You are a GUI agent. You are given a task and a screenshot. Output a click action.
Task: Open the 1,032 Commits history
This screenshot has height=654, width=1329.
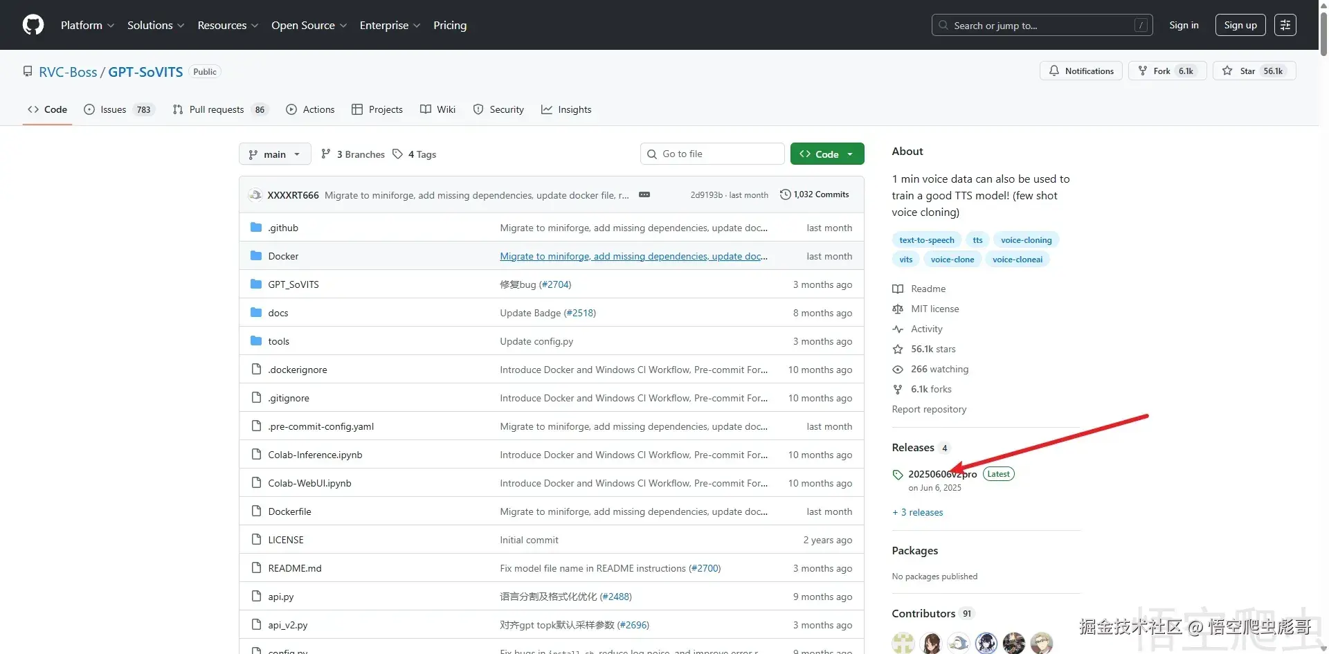click(815, 194)
